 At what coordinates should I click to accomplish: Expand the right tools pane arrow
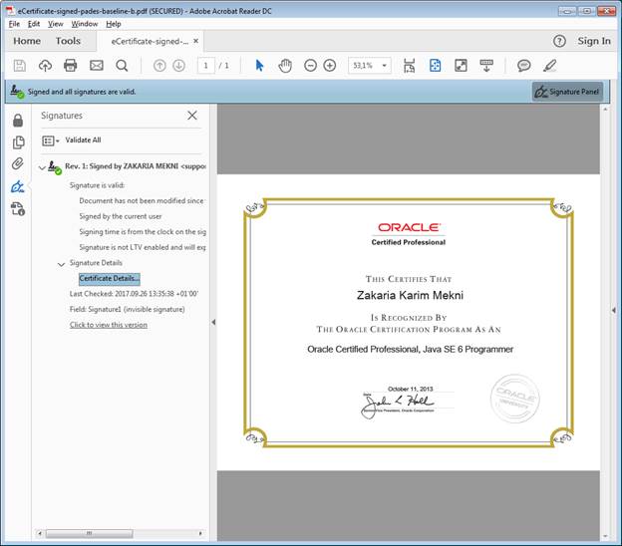click(x=614, y=310)
